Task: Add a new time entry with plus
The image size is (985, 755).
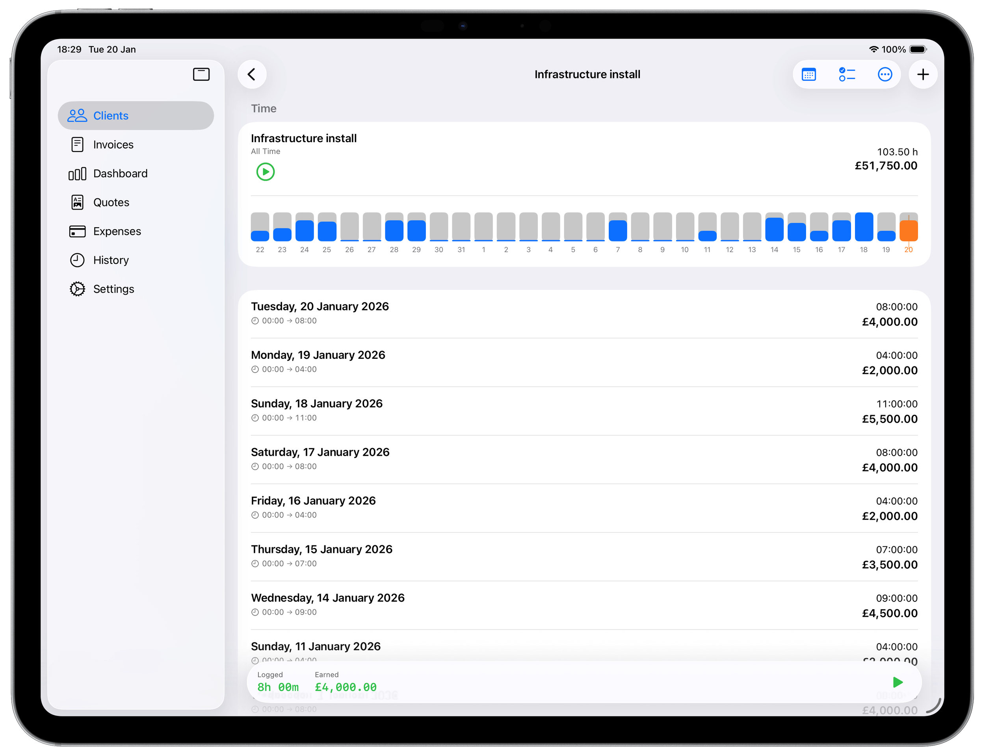Action: [922, 74]
